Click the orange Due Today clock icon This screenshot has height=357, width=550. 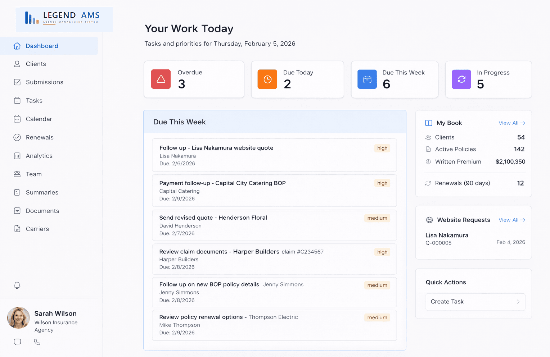267,79
